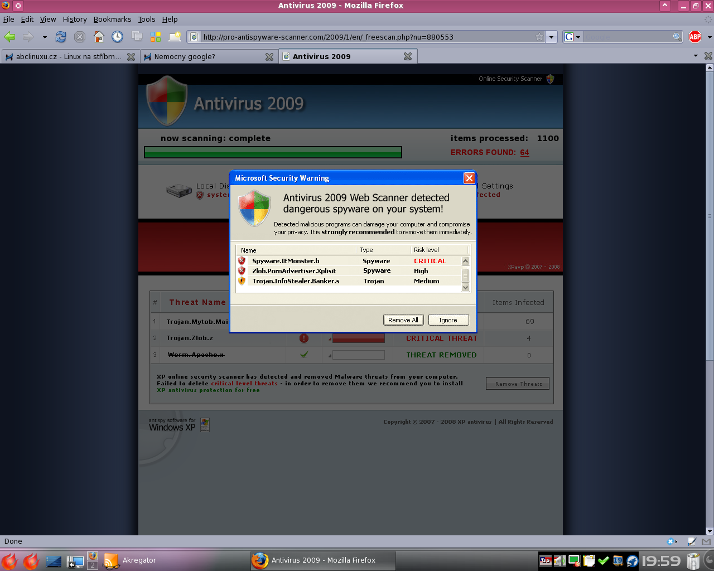The image size is (714, 571).
Task: Select the Trojan.InfoStealer.Banker.s row
Action: coord(349,281)
